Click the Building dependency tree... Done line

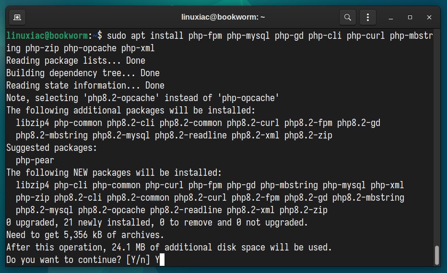click(83, 73)
